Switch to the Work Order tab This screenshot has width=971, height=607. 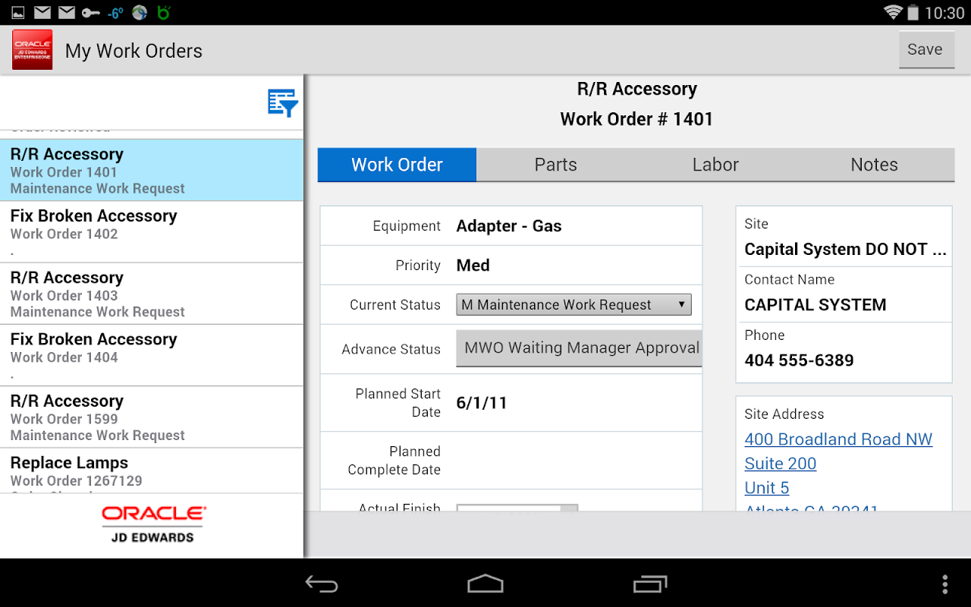pos(397,165)
